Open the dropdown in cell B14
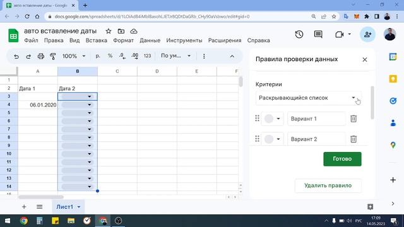 point(90,187)
